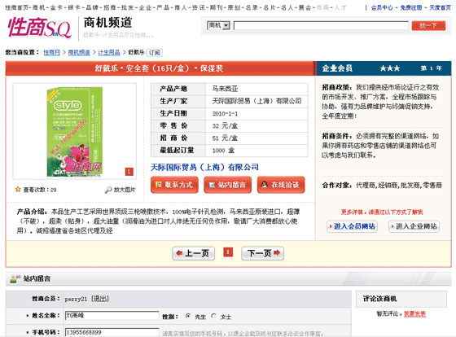
Task: Open 批发 in top navigation
Action: point(127,8)
